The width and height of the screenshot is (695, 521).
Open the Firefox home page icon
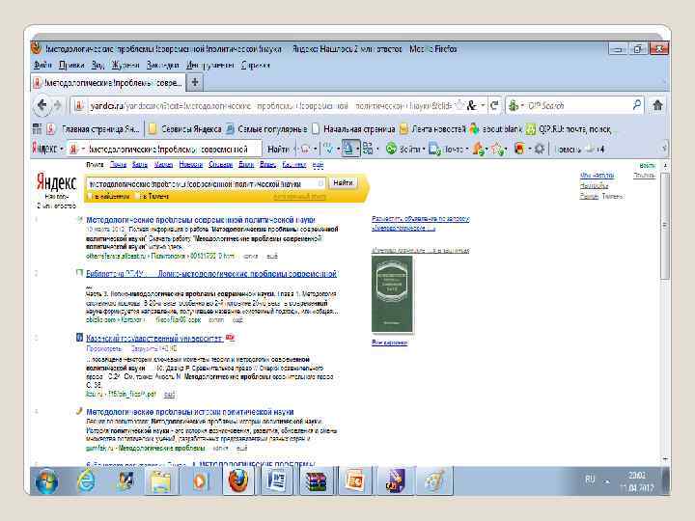tap(657, 105)
